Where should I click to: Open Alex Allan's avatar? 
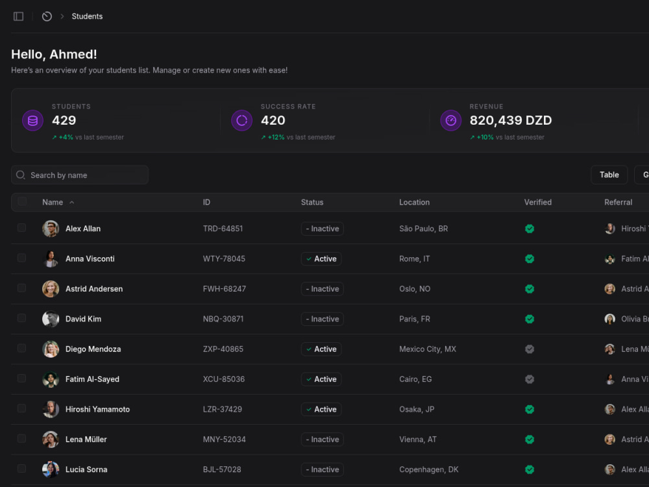click(x=51, y=229)
